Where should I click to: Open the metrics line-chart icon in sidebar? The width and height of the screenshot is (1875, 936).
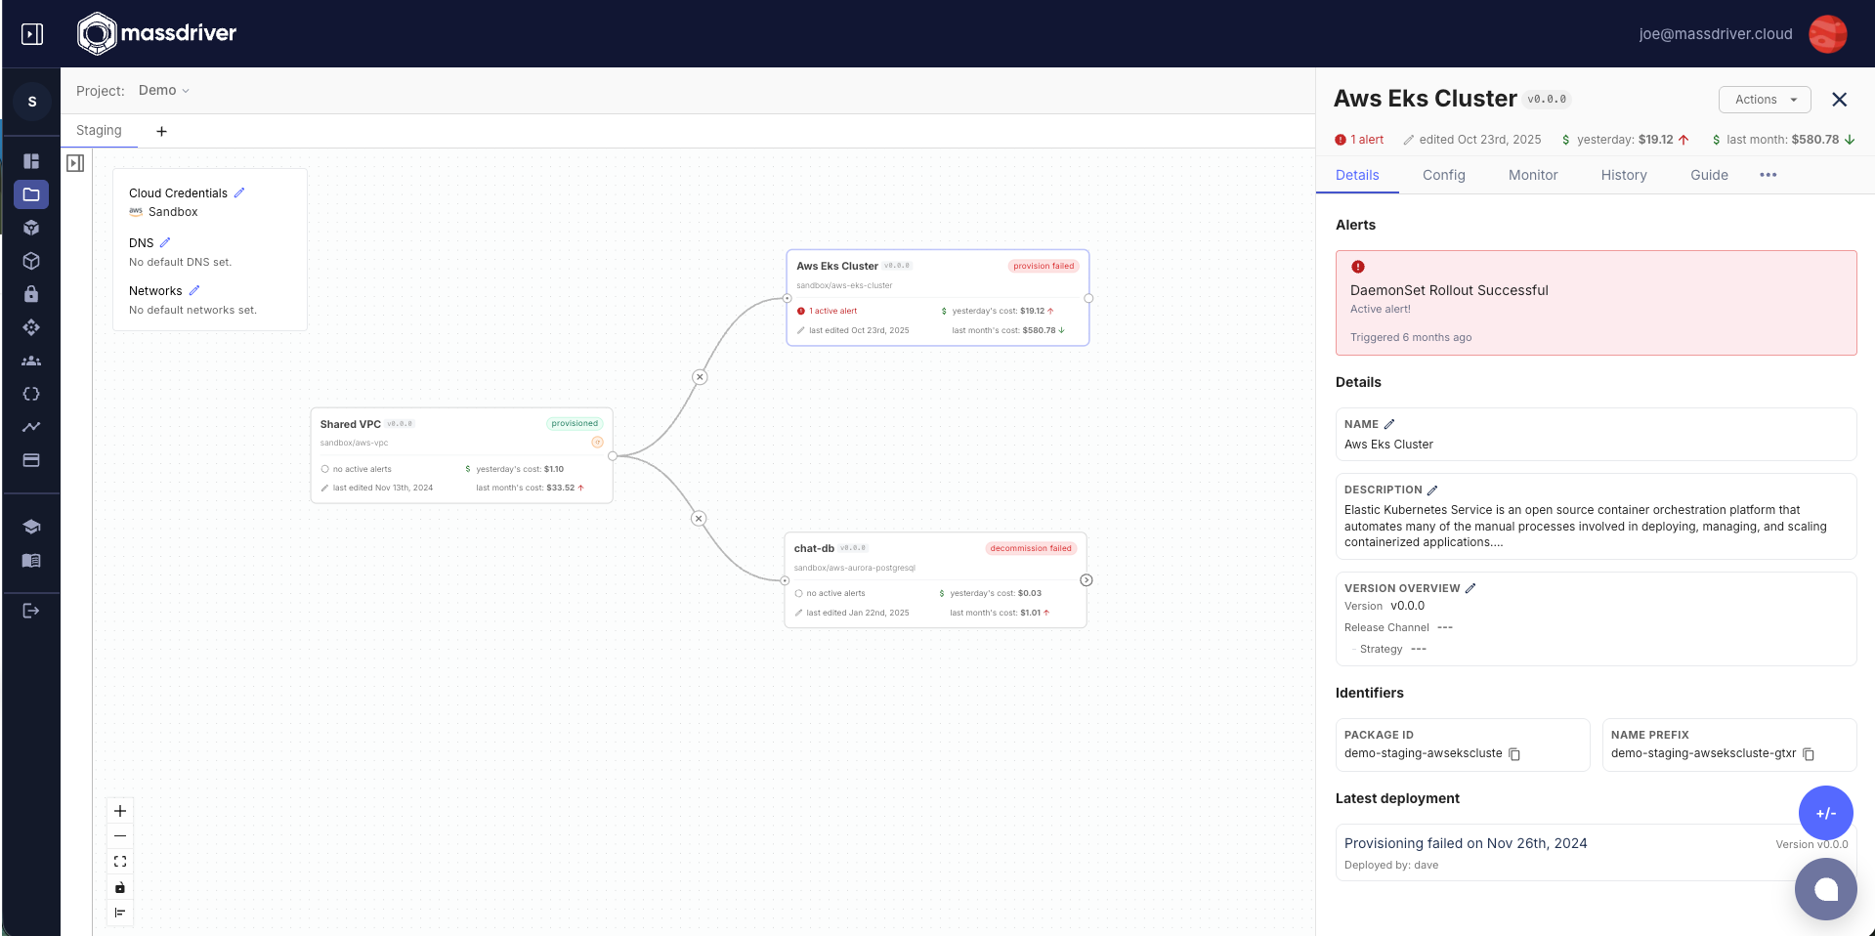click(x=31, y=427)
